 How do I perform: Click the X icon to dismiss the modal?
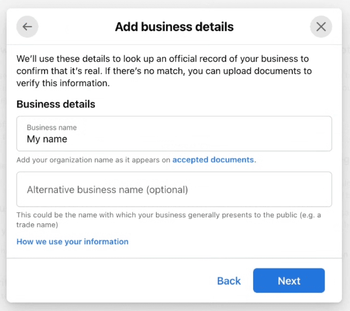pyautogui.click(x=321, y=27)
